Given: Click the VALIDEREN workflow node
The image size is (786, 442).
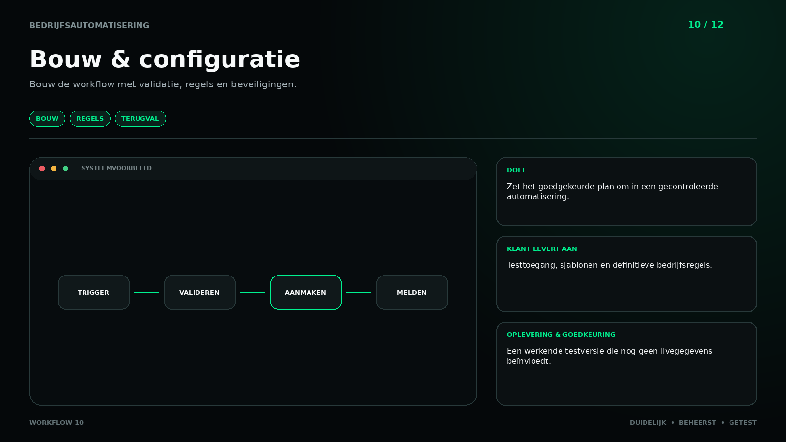Looking at the screenshot, I should [x=200, y=292].
